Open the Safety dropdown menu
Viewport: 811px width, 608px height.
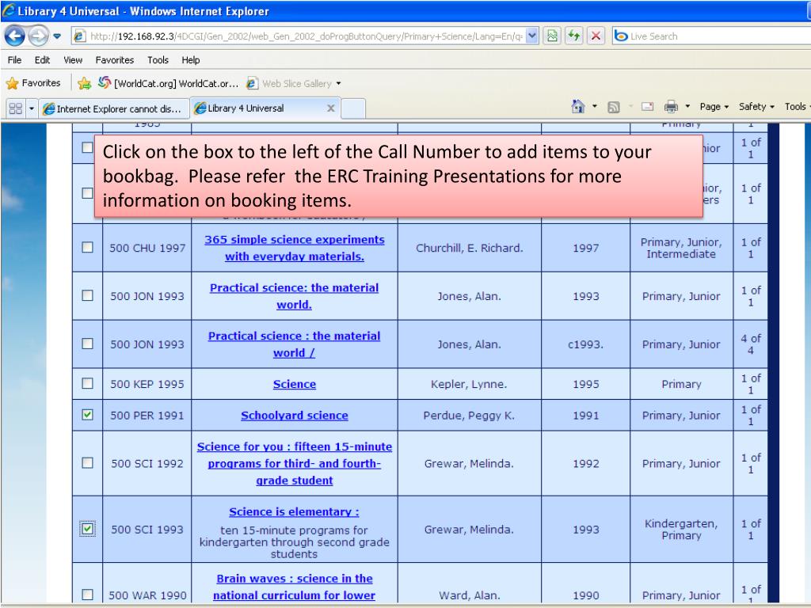point(756,107)
